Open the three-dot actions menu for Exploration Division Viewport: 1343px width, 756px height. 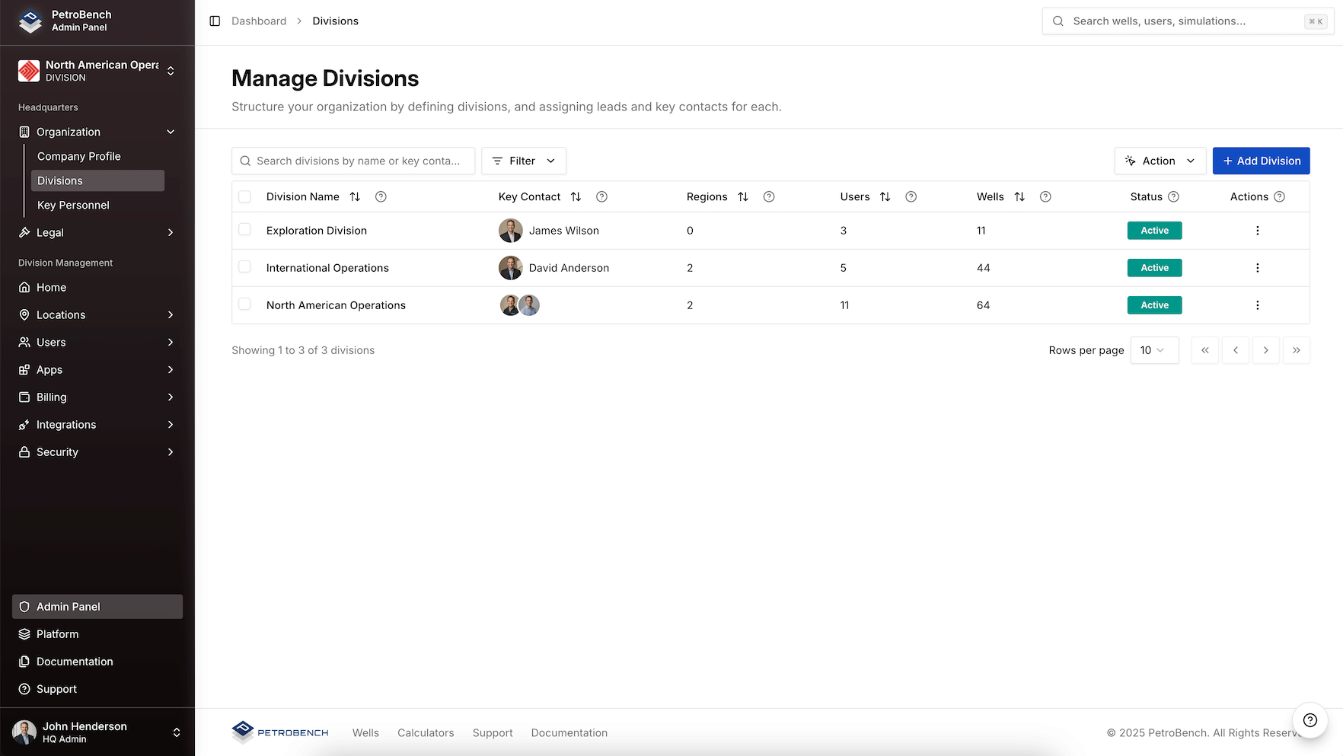pos(1257,230)
